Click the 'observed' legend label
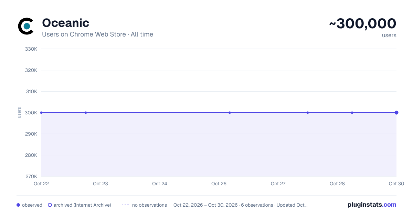 32,205
